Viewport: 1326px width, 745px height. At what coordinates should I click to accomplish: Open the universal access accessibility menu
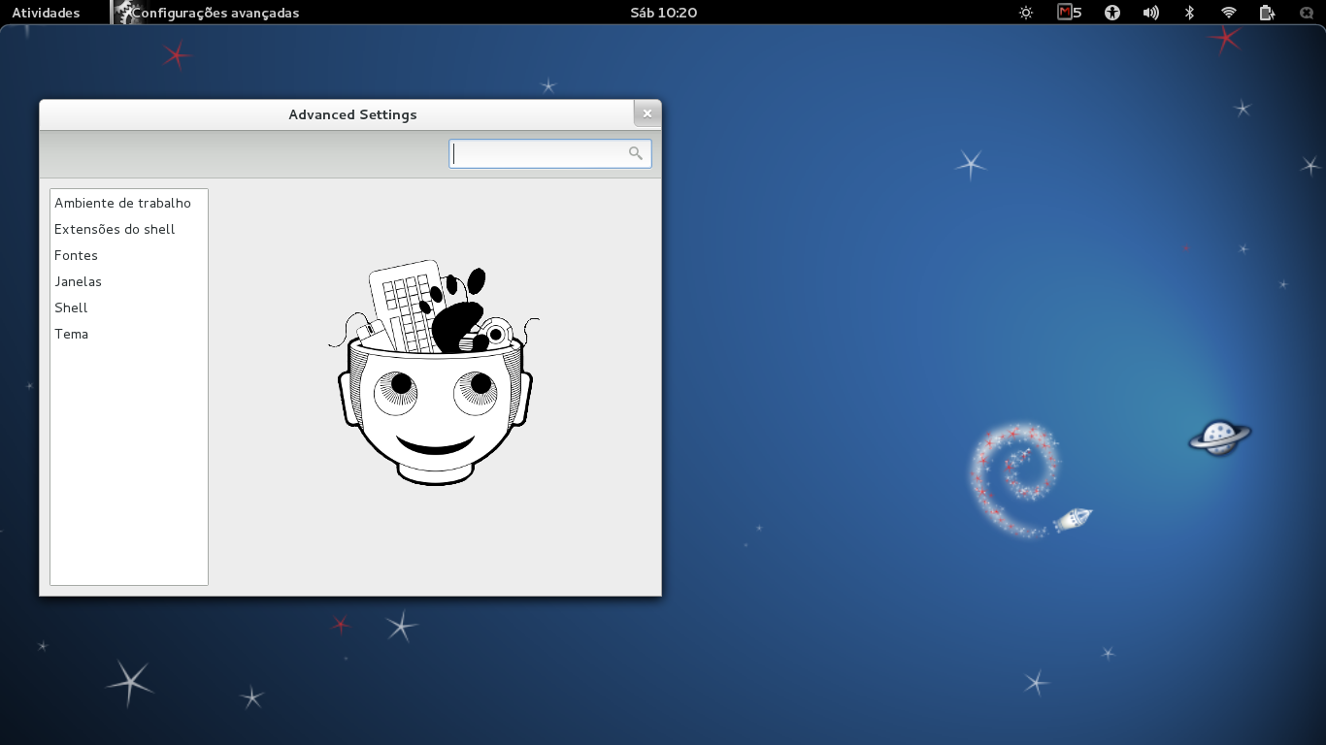(1111, 13)
